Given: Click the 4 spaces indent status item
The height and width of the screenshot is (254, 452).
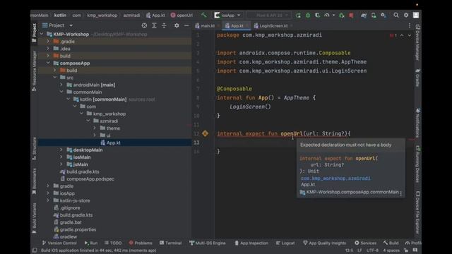Looking at the screenshot, I should [x=391, y=250].
